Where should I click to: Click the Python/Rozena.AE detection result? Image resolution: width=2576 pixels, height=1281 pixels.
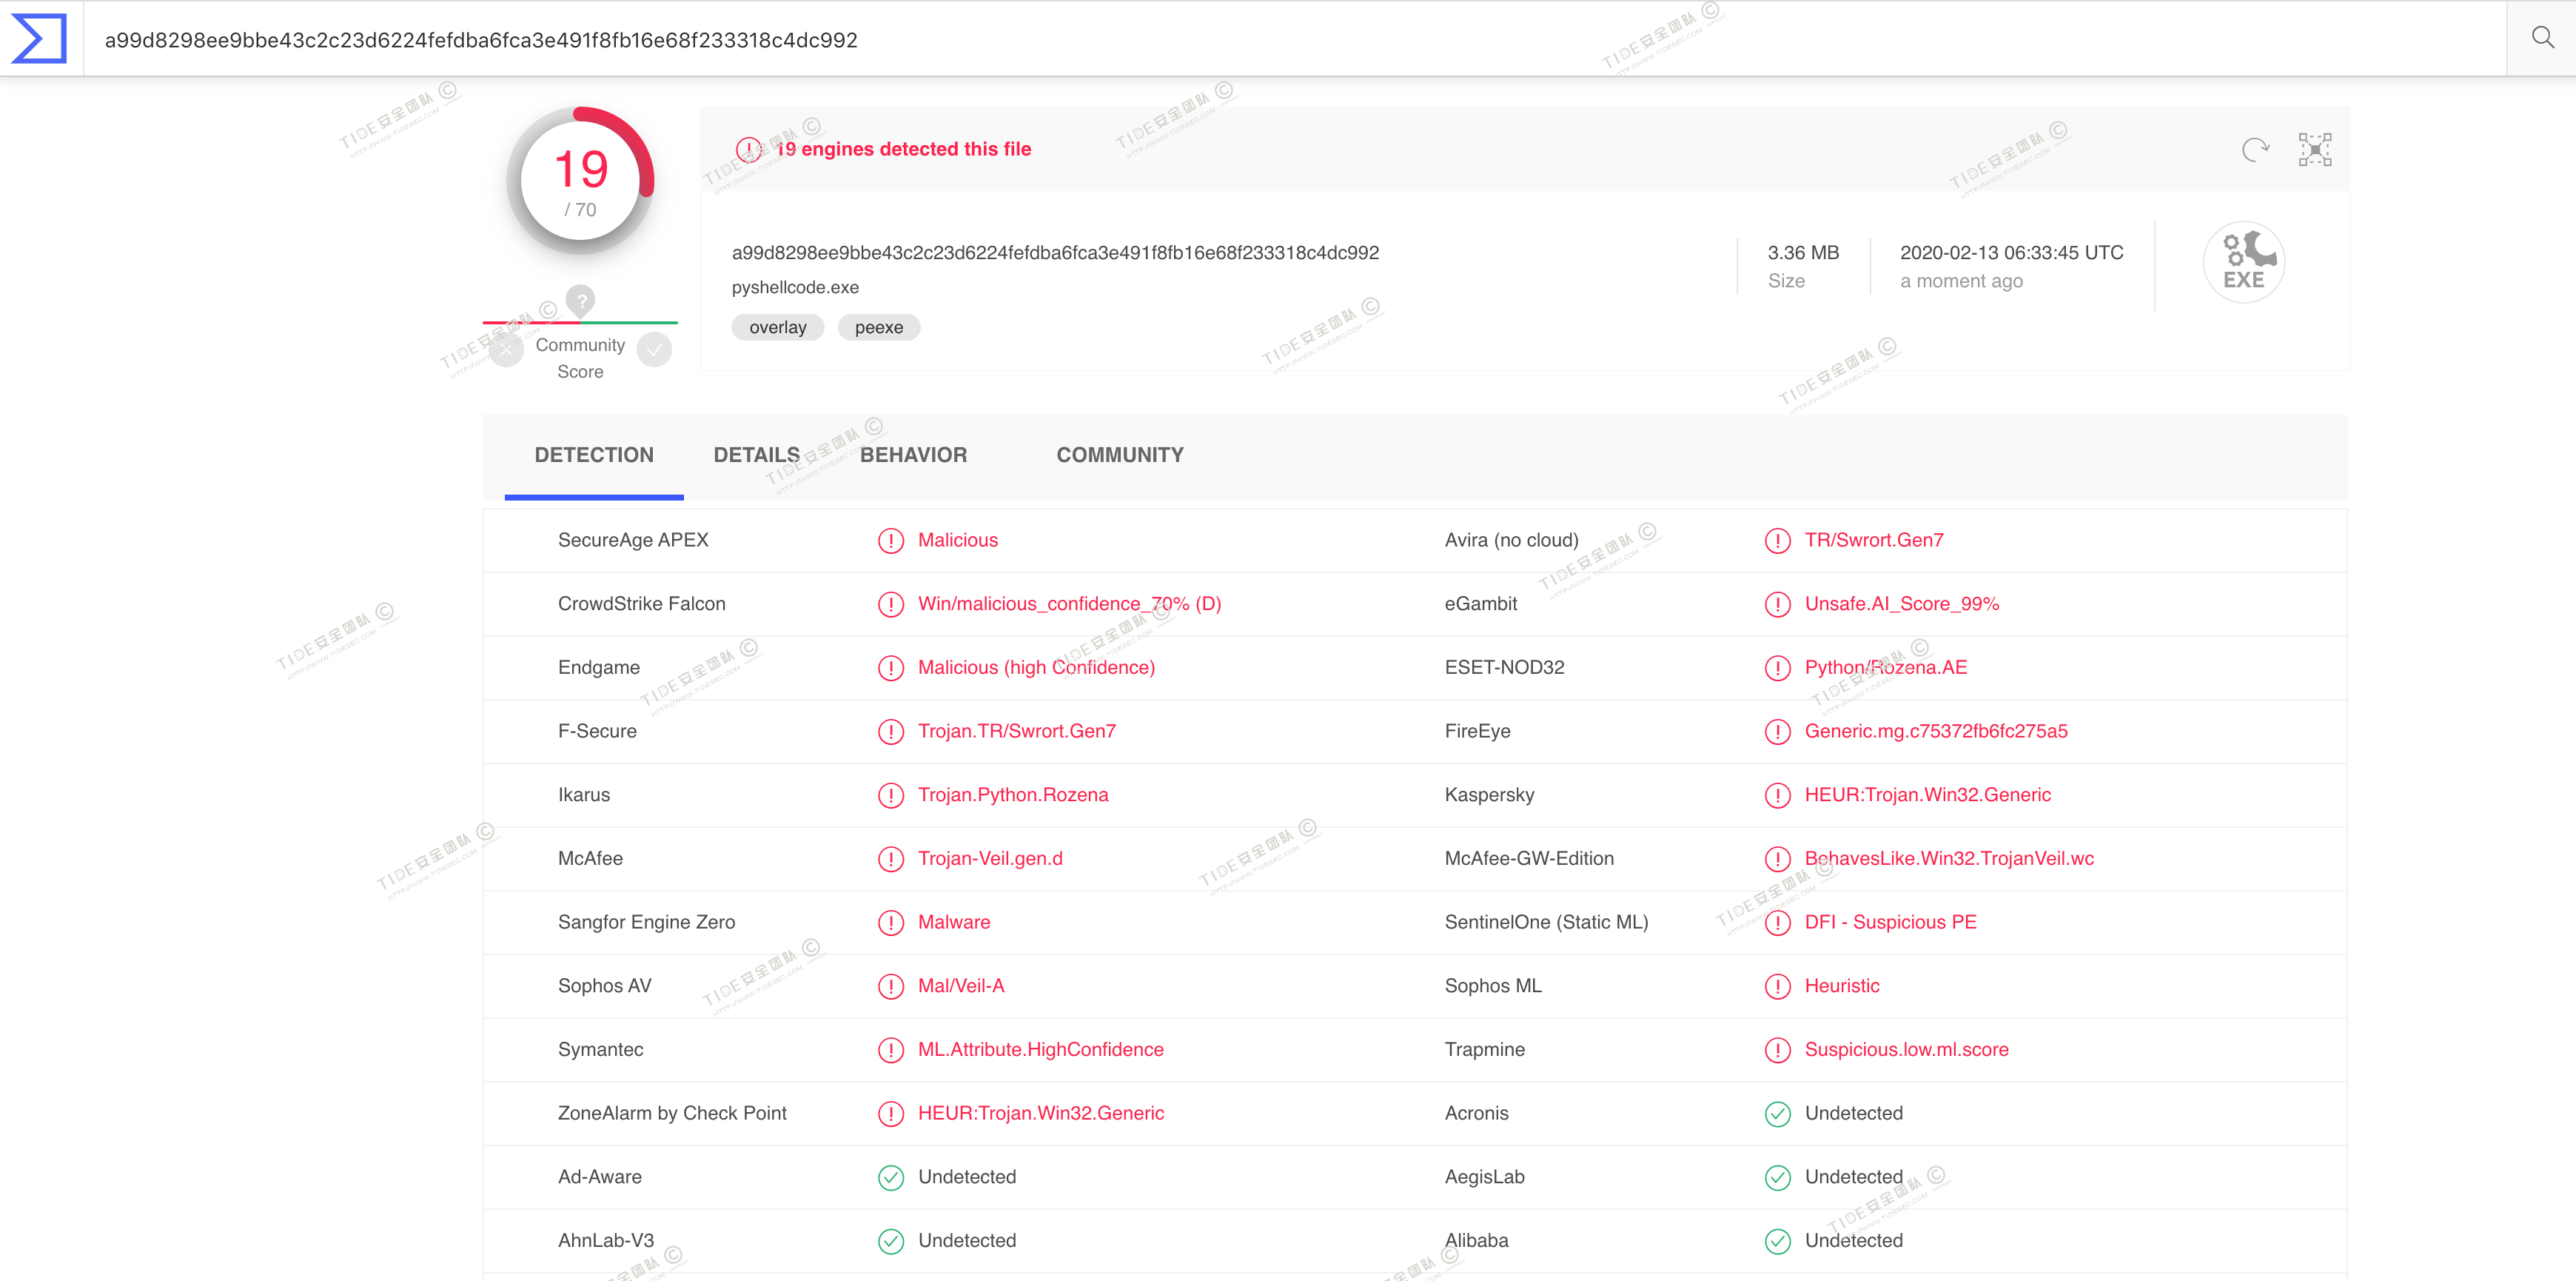tap(1885, 667)
